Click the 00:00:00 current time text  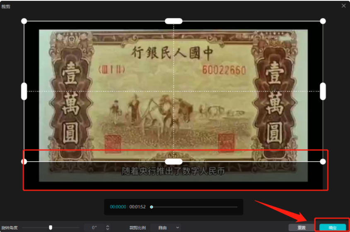(x=118, y=207)
